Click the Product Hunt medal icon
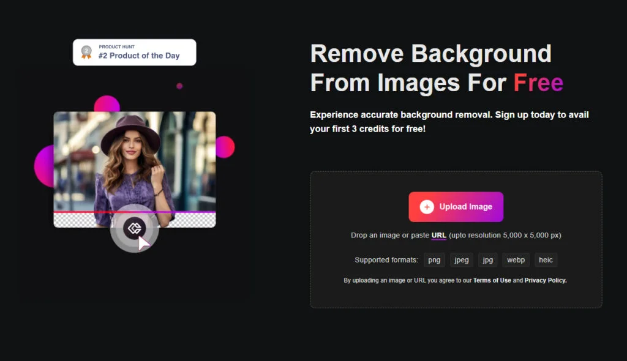Viewport: 627px width, 361px height. (86, 52)
